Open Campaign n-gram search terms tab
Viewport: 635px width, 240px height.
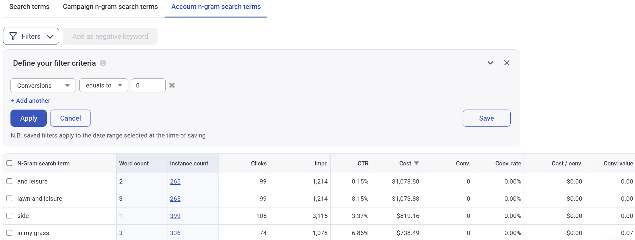[110, 7]
